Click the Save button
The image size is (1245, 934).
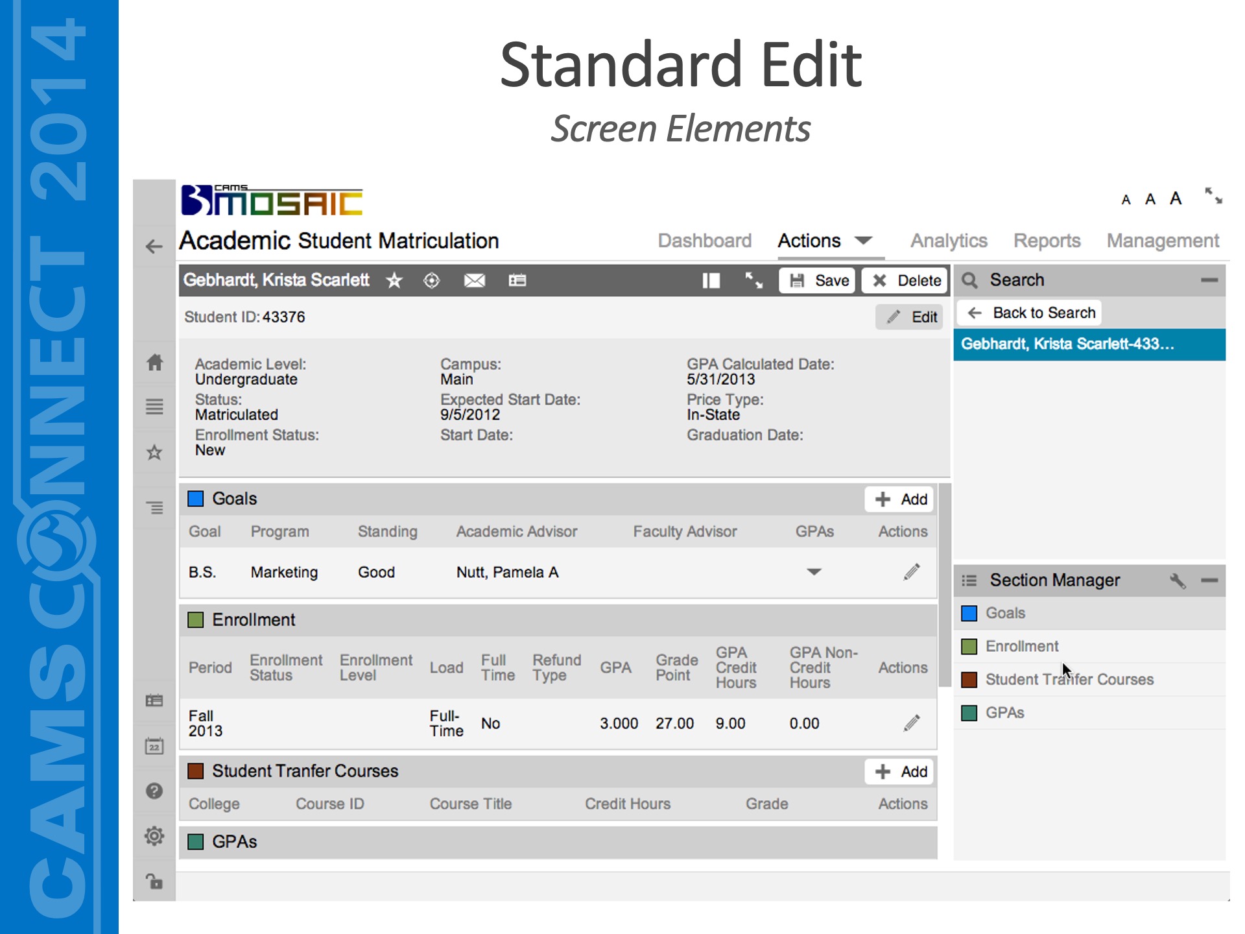pyautogui.click(x=818, y=280)
